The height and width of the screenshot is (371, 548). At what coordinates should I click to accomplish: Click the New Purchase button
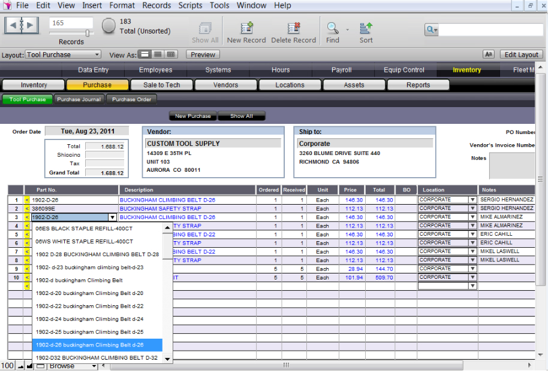click(192, 116)
